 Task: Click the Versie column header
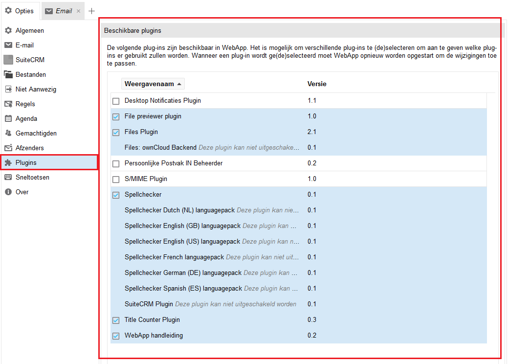[x=317, y=84]
